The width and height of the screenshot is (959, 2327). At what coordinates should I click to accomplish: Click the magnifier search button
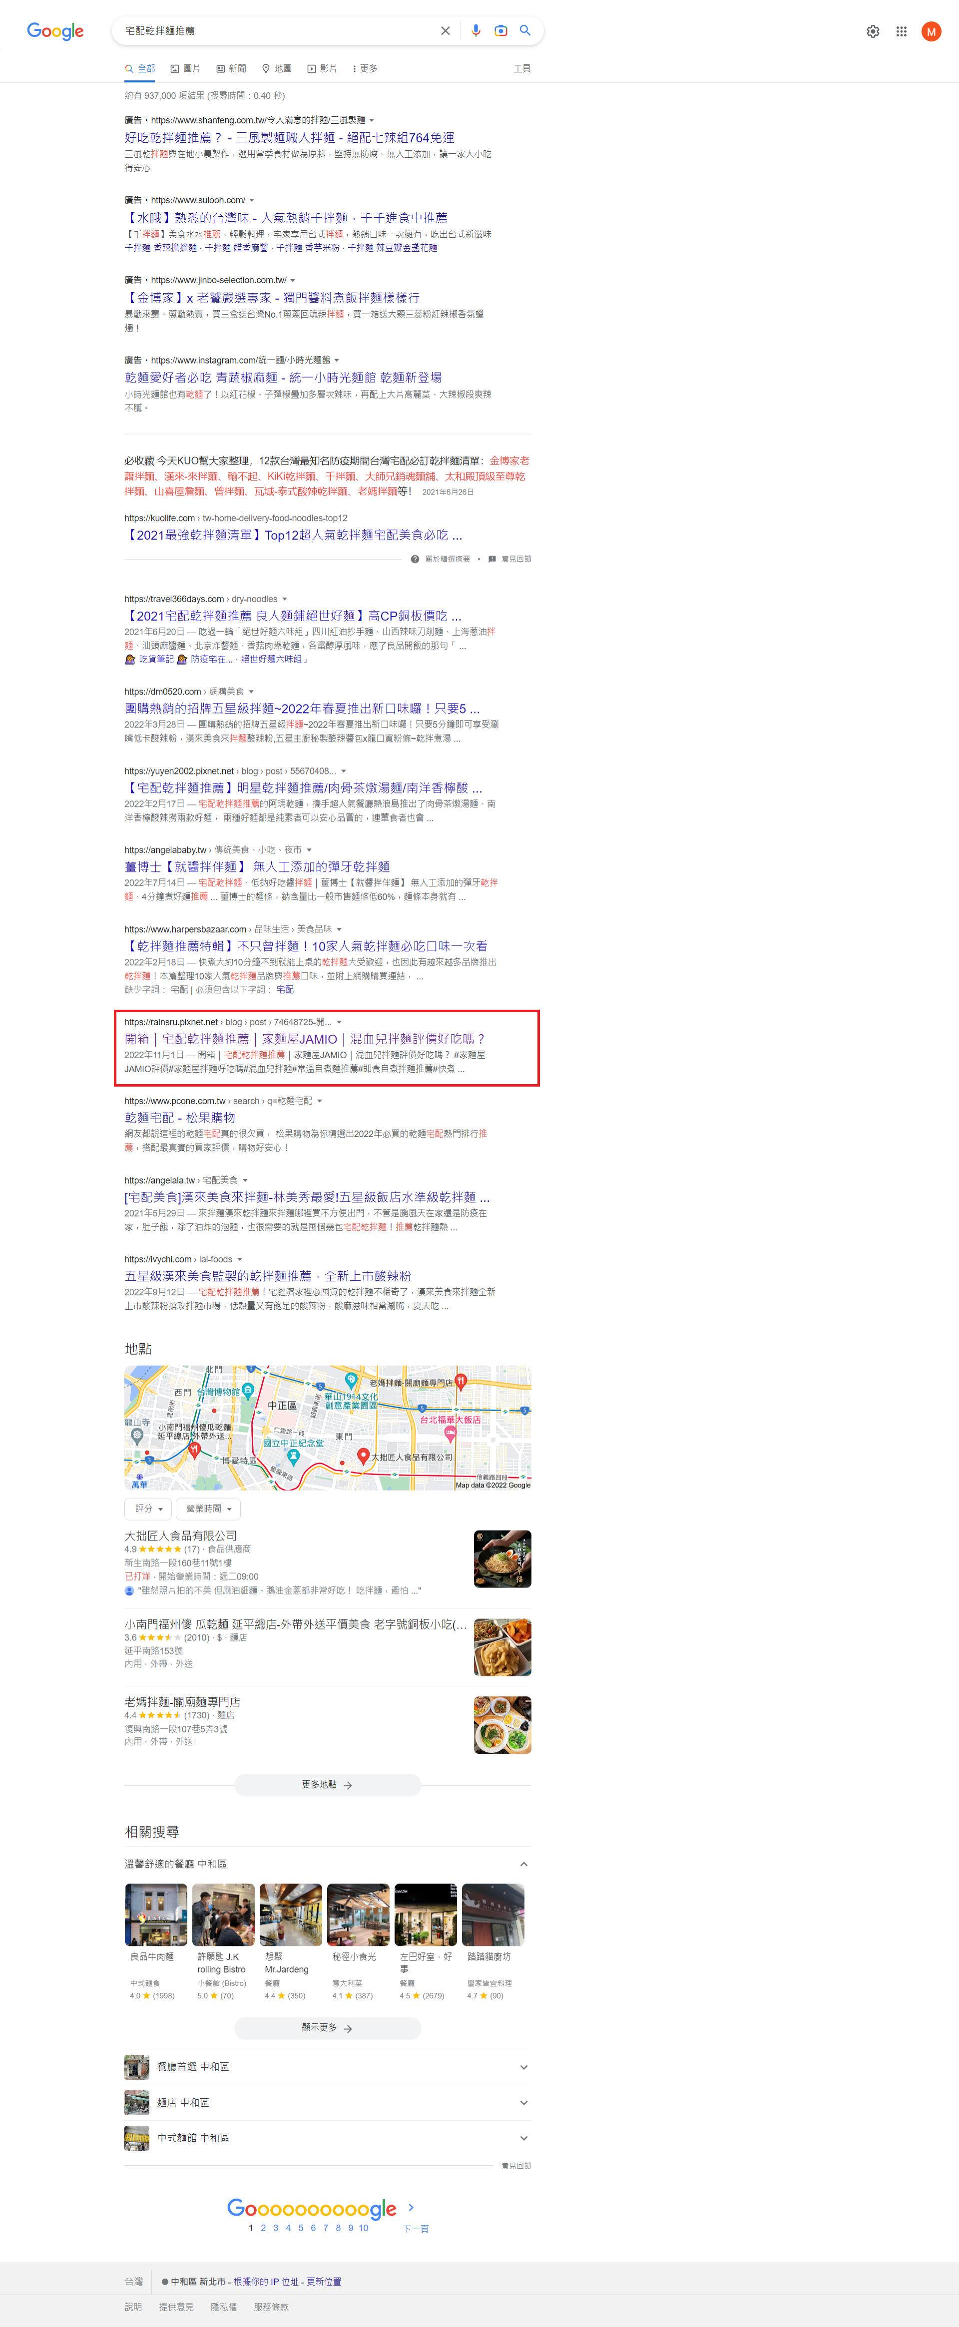point(525,31)
